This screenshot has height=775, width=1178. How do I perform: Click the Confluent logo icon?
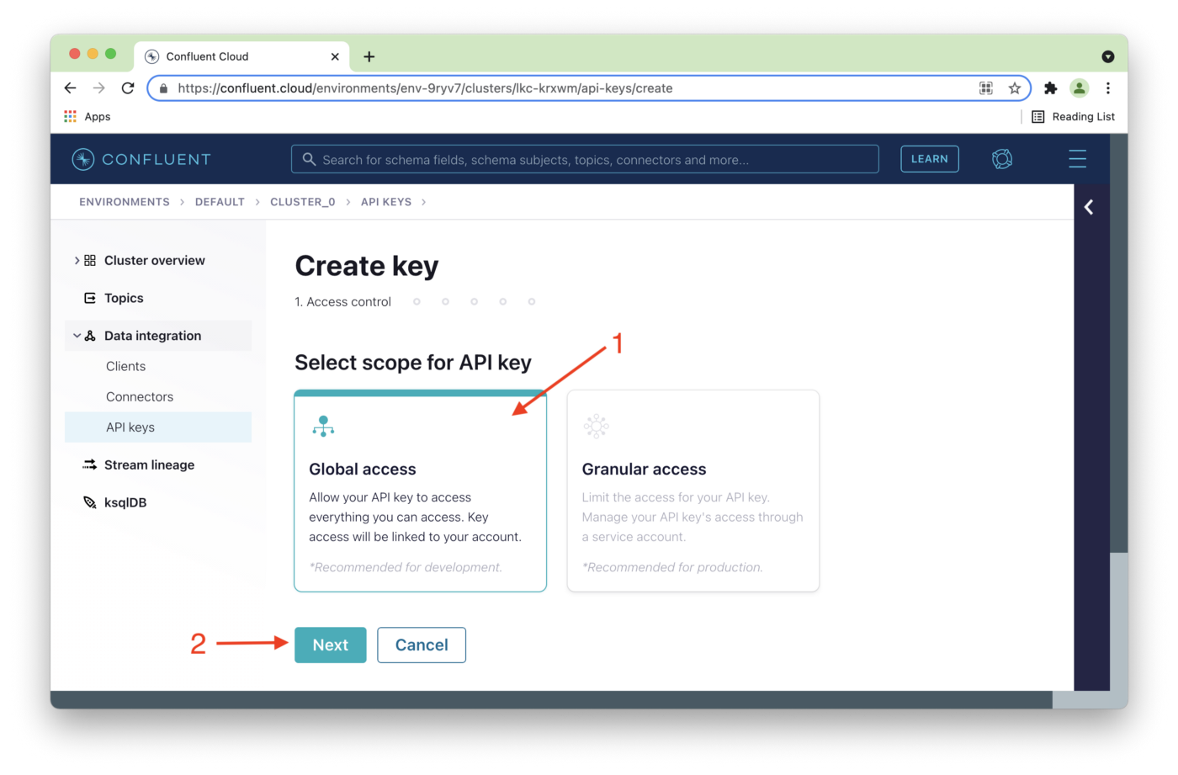click(82, 159)
